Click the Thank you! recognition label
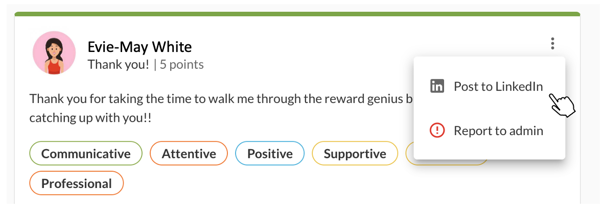This screenshot has width=604, height=214. coord(118,65)
